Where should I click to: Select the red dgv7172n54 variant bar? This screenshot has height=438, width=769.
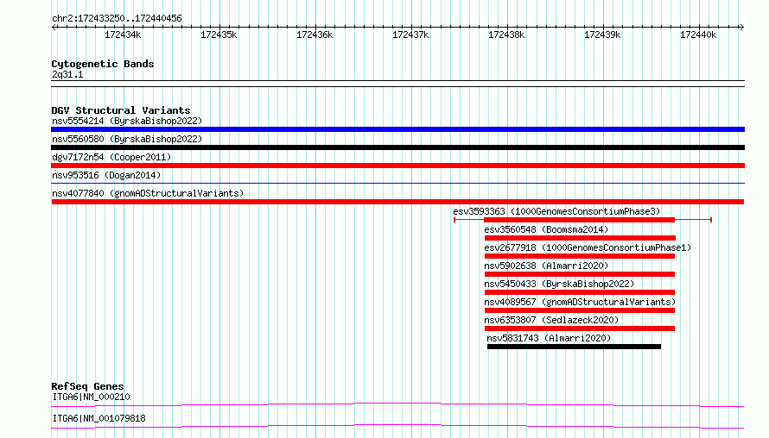[397, 166]
